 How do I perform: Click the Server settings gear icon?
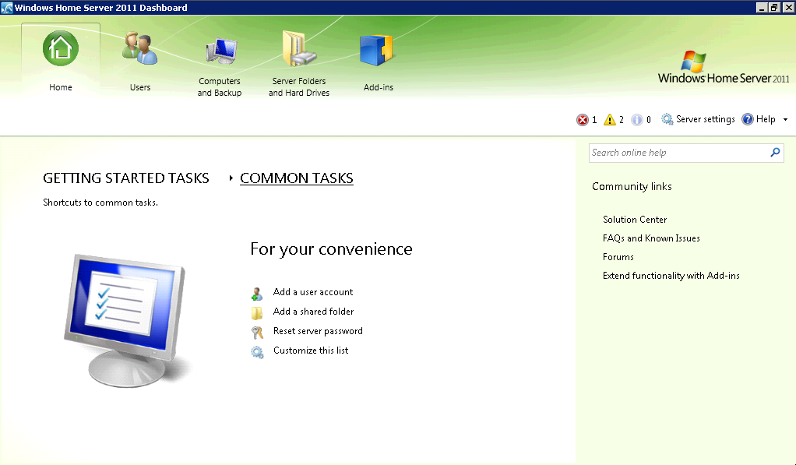(x=667, y=119)
